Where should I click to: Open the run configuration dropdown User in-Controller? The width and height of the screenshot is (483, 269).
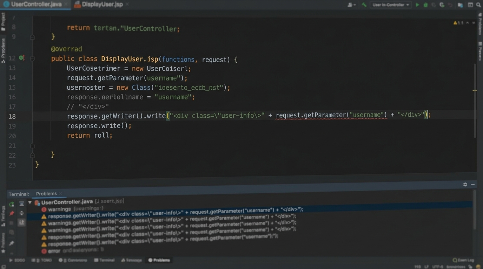click(390, 5)
